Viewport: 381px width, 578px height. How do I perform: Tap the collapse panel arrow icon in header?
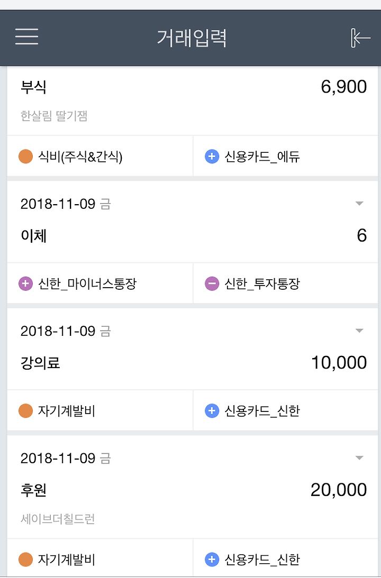pos(360,38)
